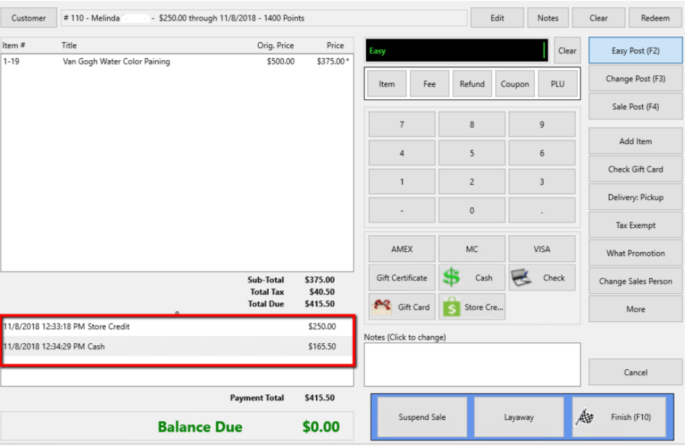The width and height of the screenshot is (685, 448).
Task: Tap the number 7 keypad button
Action: pyautogui.click(x=402, y=124)
